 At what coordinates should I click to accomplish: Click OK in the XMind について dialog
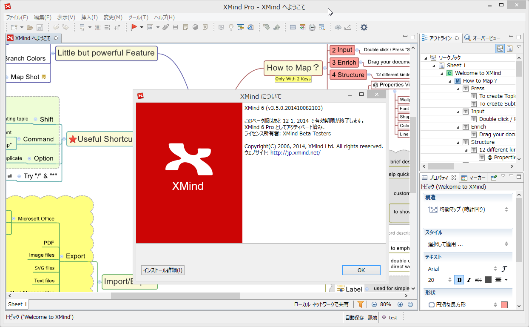[361, 270]
